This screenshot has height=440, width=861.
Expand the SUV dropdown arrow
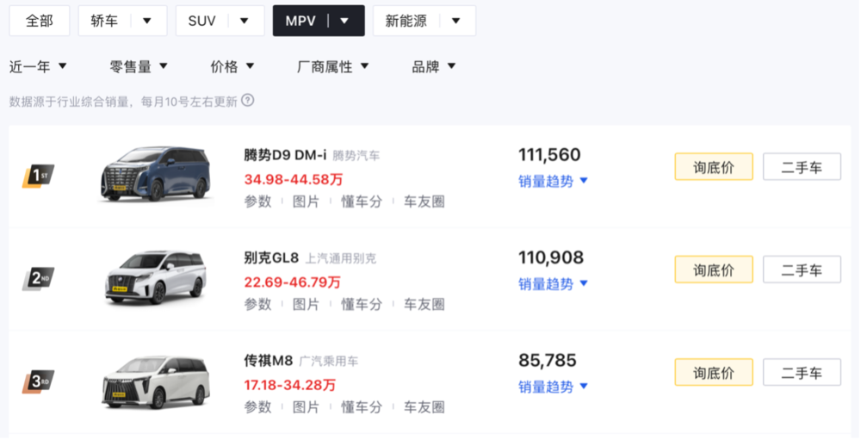point(245,21)
